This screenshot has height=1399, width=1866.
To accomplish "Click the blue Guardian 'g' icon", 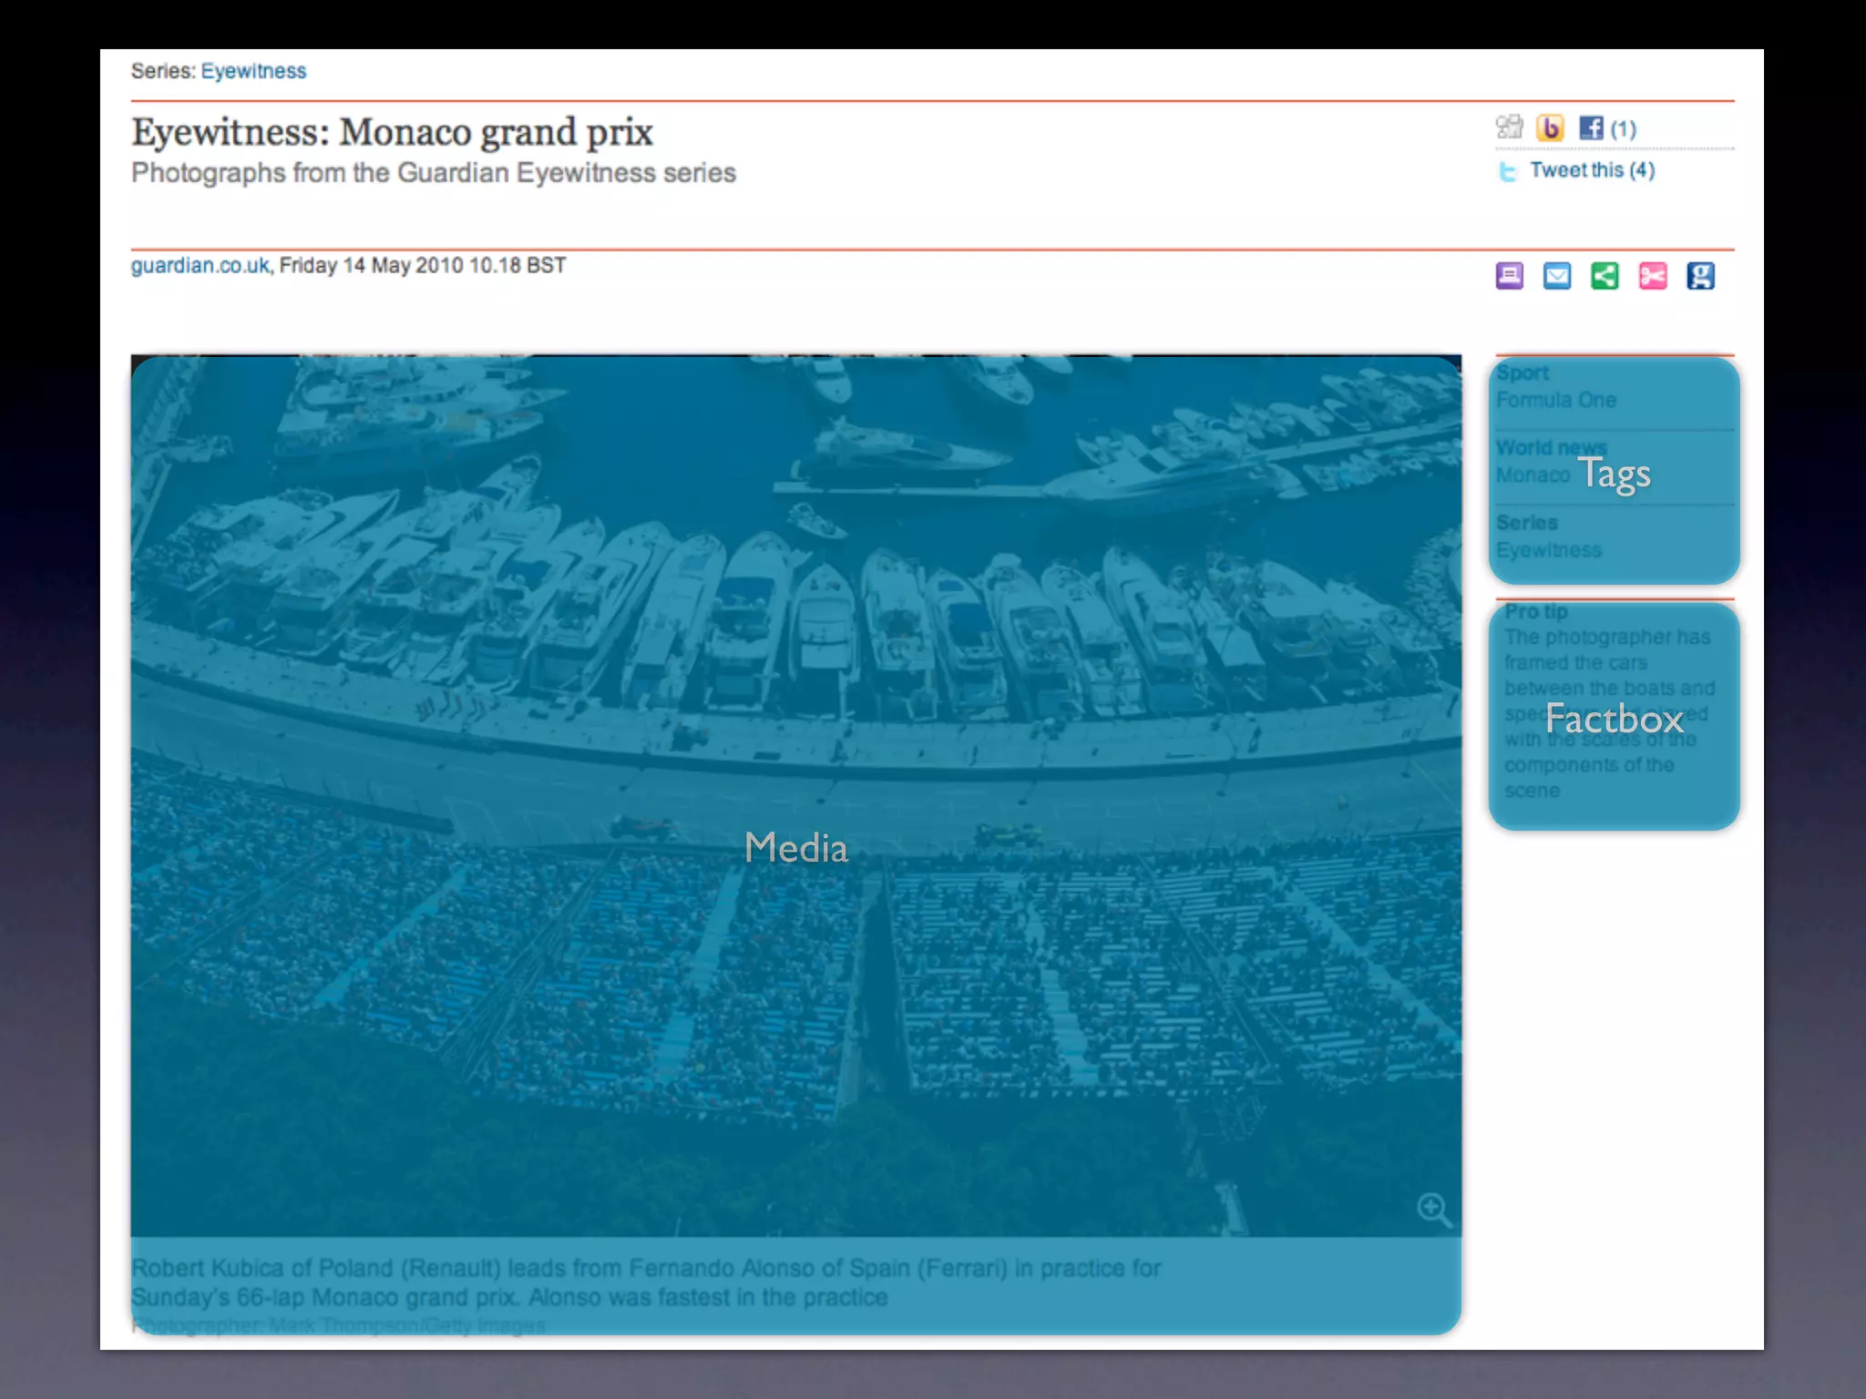I will click(x=1700, y=276).
